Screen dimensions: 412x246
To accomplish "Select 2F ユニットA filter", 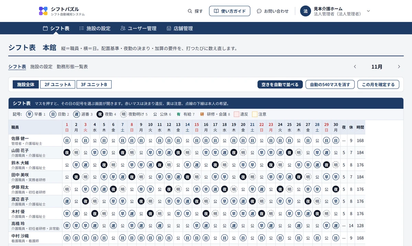I will point(58,84).
